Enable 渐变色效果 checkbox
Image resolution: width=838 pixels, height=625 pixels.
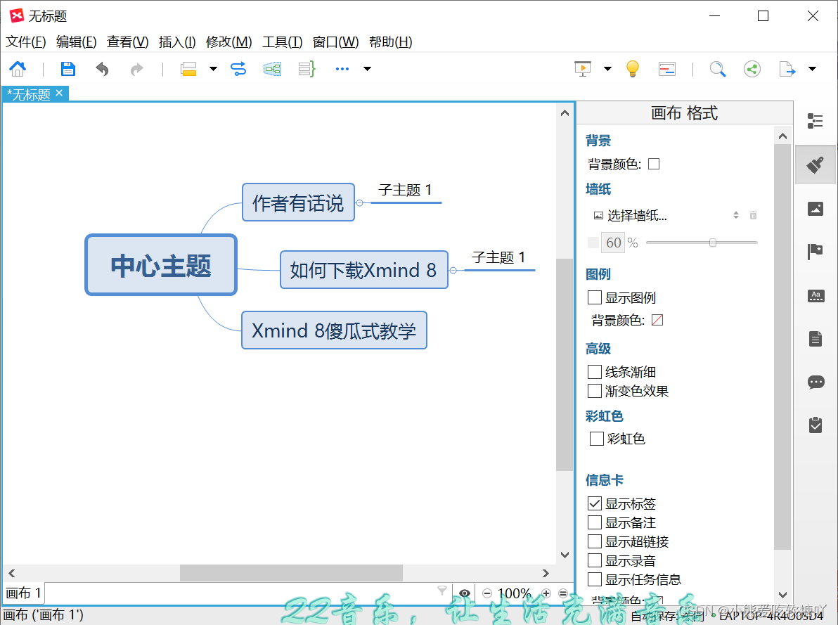[x=594, y=391]
